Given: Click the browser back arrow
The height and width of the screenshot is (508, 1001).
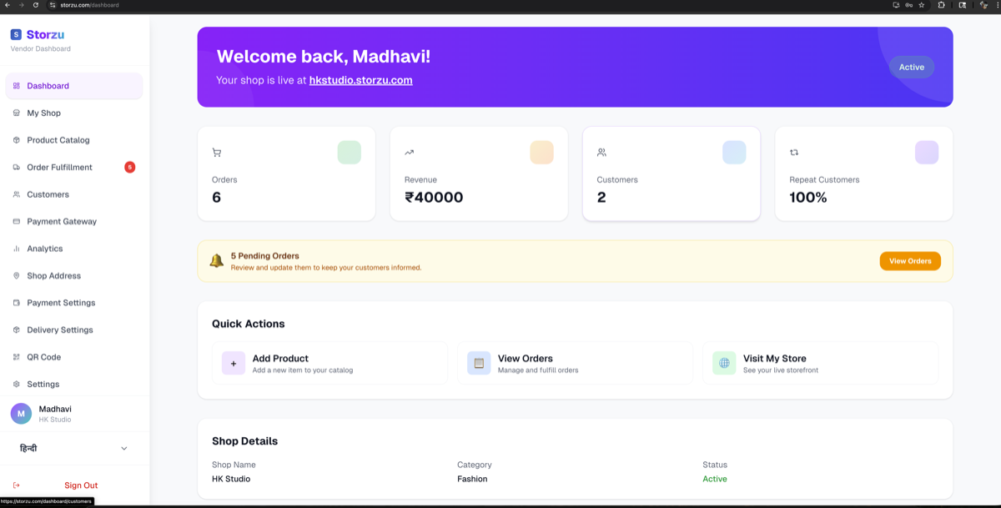Looking at the screenshot, I should [7, 5].
